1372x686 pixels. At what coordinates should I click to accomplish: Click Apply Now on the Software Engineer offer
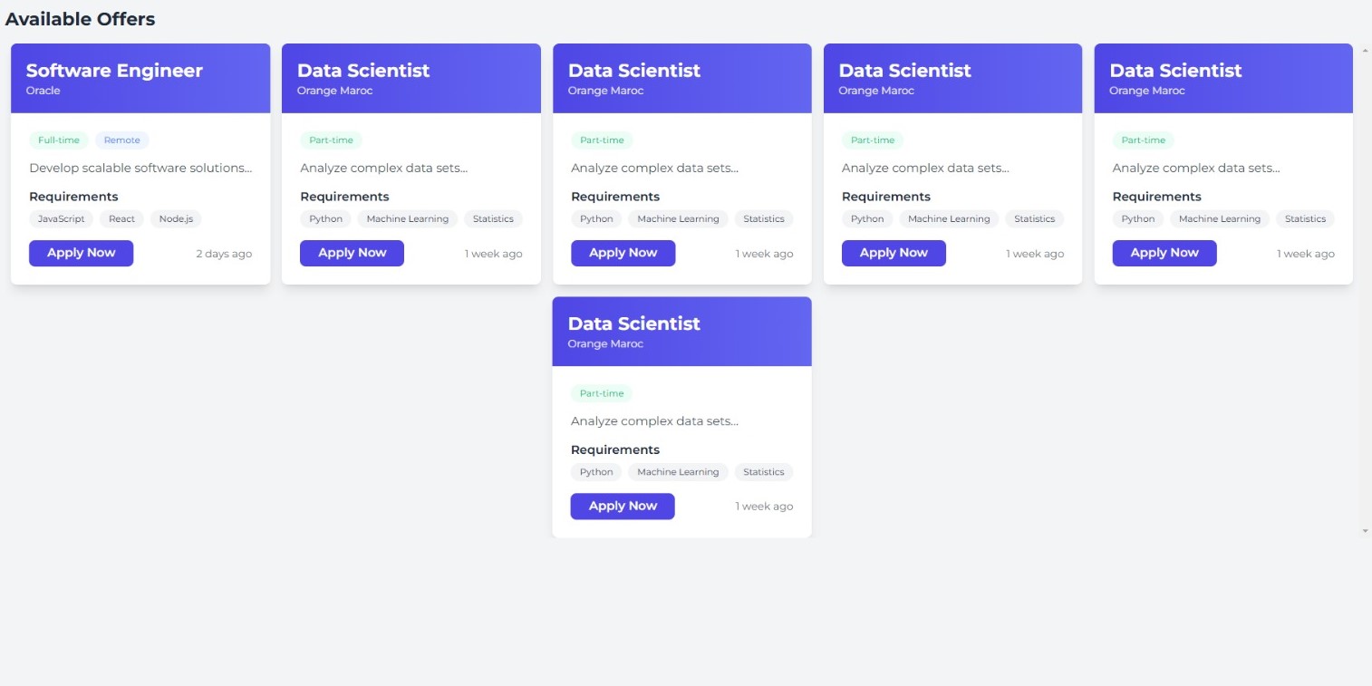[x=81, y=253]
